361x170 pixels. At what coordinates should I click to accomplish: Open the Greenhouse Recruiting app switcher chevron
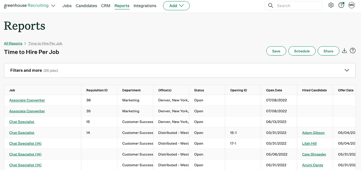[53, 6]
